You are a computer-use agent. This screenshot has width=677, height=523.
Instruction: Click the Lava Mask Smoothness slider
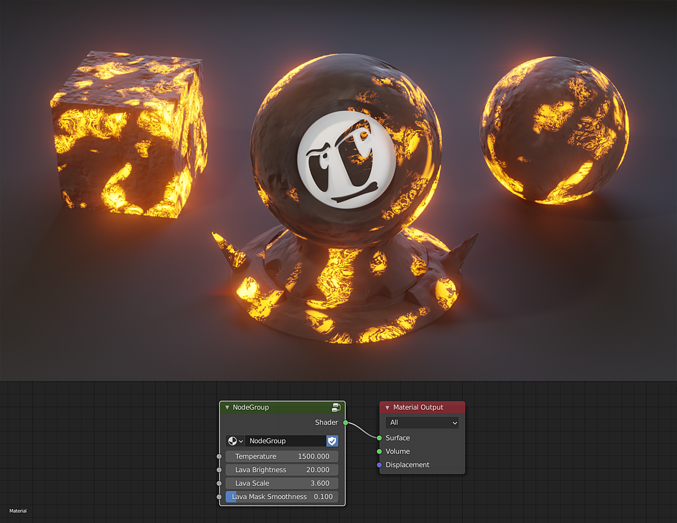[282, 497]
